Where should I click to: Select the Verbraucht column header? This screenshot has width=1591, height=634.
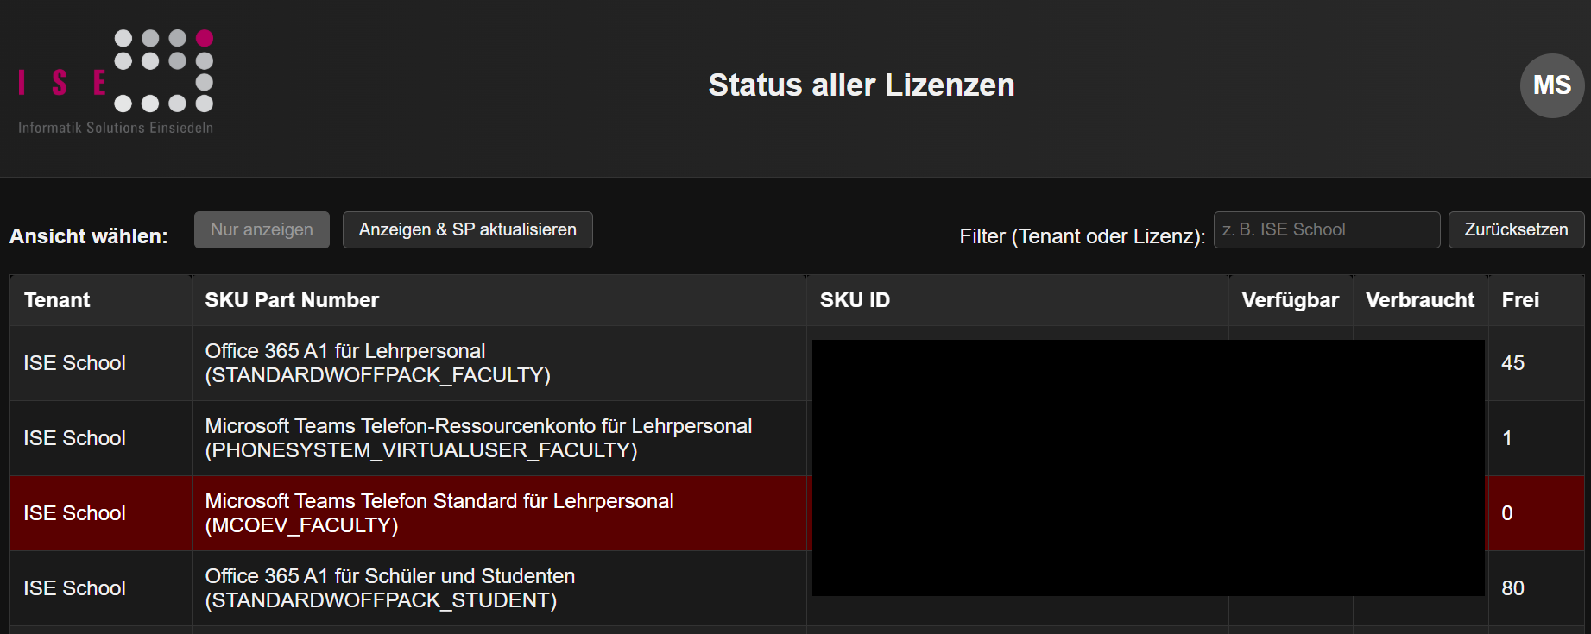pyautogui.click(x=1420, y=300)
